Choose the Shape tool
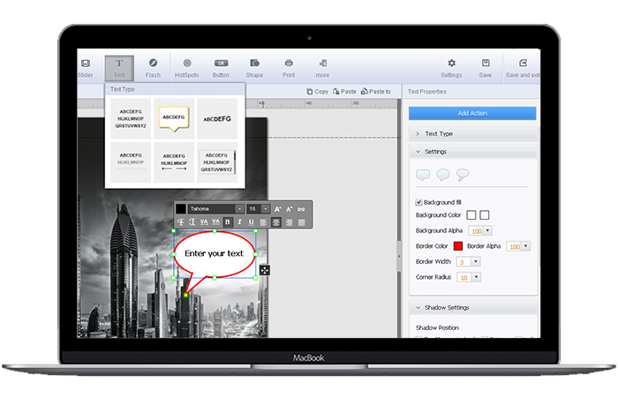The height and width of the screenshot is (397, 618). pos(254,67)
